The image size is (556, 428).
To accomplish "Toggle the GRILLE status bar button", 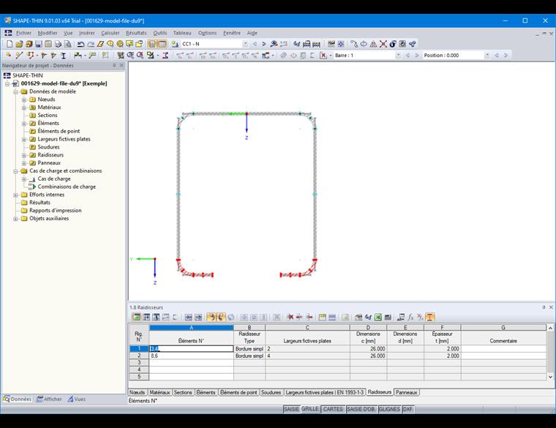I will pyautogui.click(x=310, y=409).
